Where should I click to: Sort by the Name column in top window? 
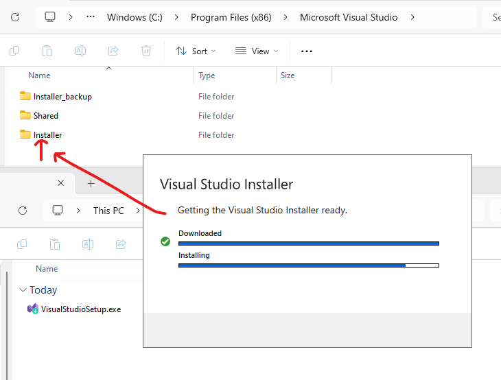(39, 75)
